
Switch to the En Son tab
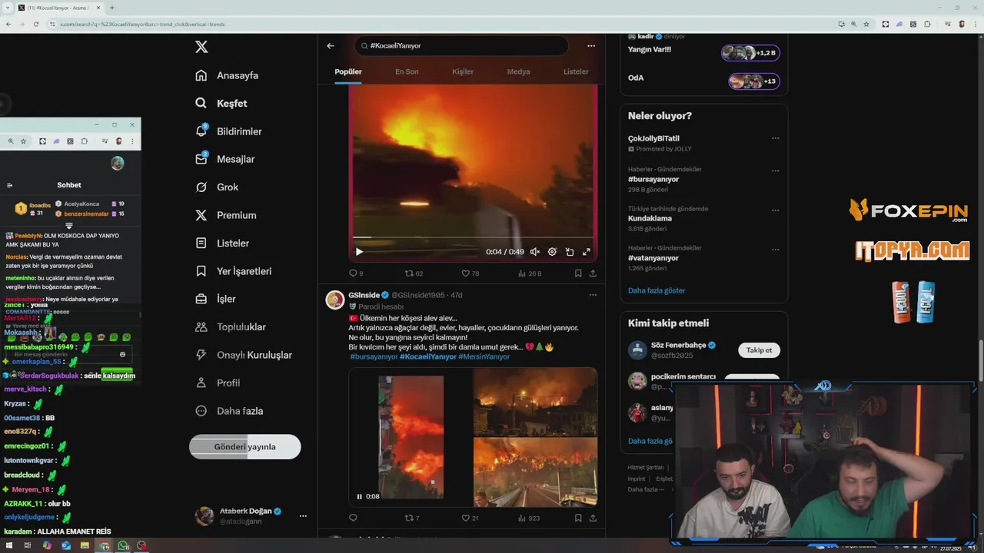pos(407,71)
